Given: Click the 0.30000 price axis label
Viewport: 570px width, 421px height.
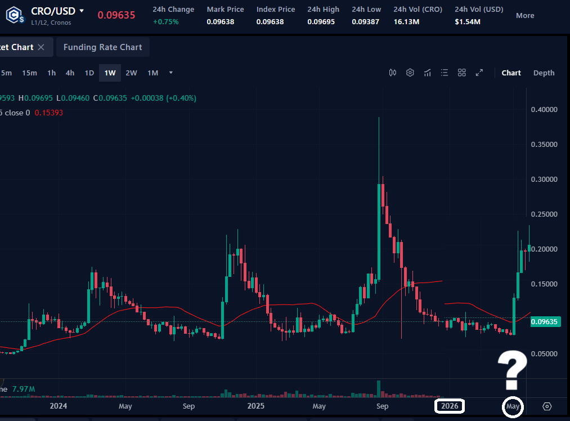Looking at the screenshot, I should [544, 179].
